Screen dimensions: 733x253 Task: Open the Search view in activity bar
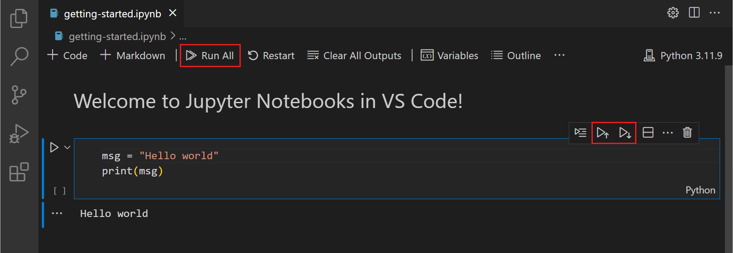click(19, 56)
